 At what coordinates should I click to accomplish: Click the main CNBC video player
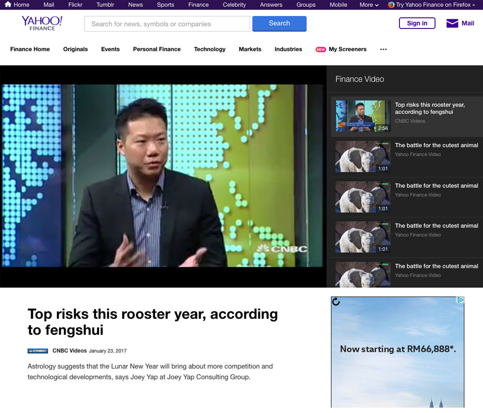(x=162, y=176)
